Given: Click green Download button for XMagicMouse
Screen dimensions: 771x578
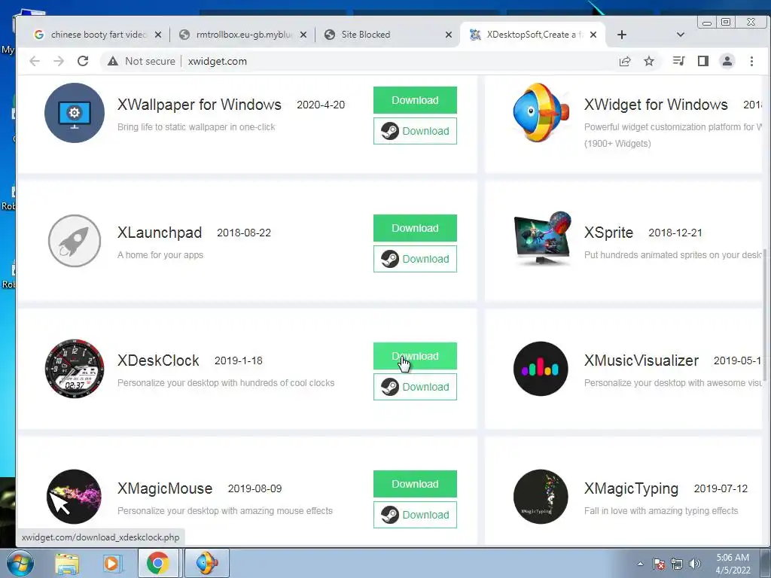Looking at the screenshot, I should [x=415, y=484].
